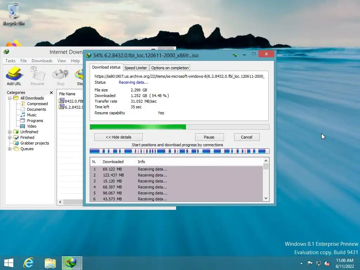Click the Internet Download Manager taskbar icon
Screen dimensions: 360x270
[71, 263]
